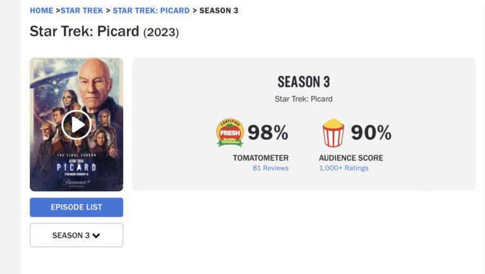
Task: Expand the Season 3 dropdown
Action: pyautogui.click(x=76, y=235)
